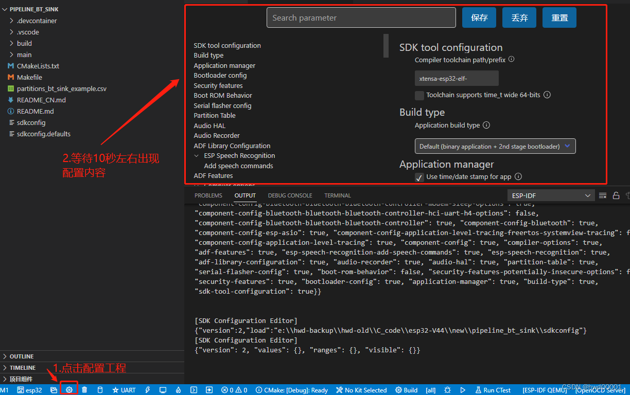Image resolution: width=630 pixels, height=395 pixels.
Task: Show info for Toolchain supports time_t 64-bits
Action: click(x=547, y=95)
